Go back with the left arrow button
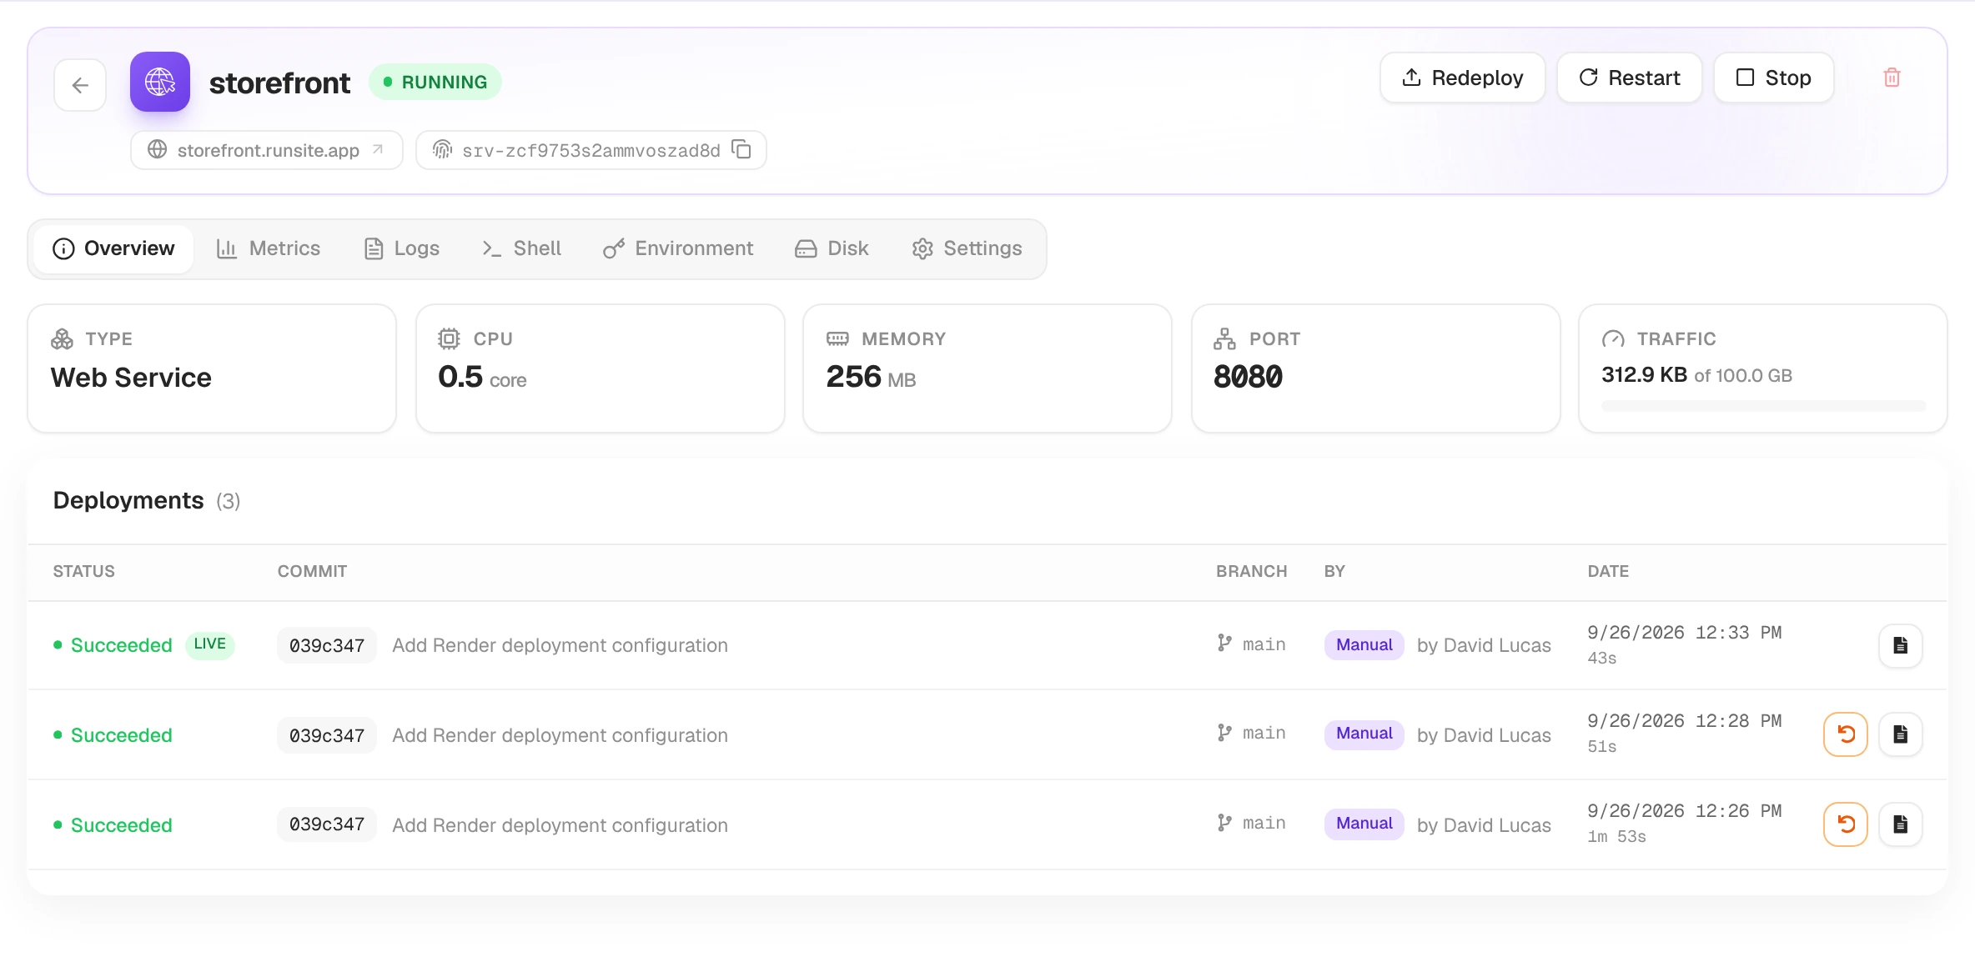This screenshot has width=1975, height=962. point(80,84)
